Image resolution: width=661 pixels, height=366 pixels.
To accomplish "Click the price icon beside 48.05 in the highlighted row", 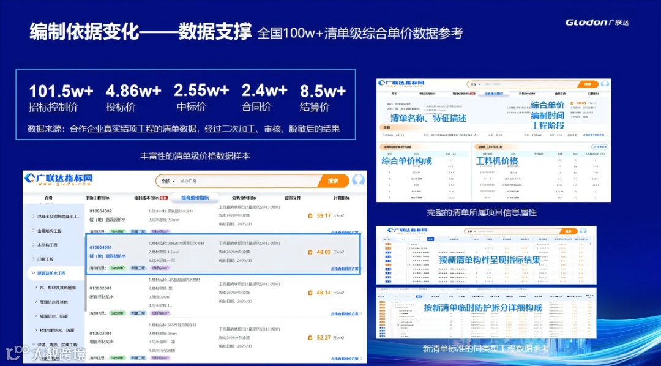I will (x=310, y=252).
